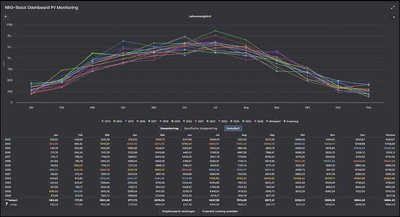The image size is (400, 217).
Task: Toggle the Kumuliert button
Action: point(233,128)
